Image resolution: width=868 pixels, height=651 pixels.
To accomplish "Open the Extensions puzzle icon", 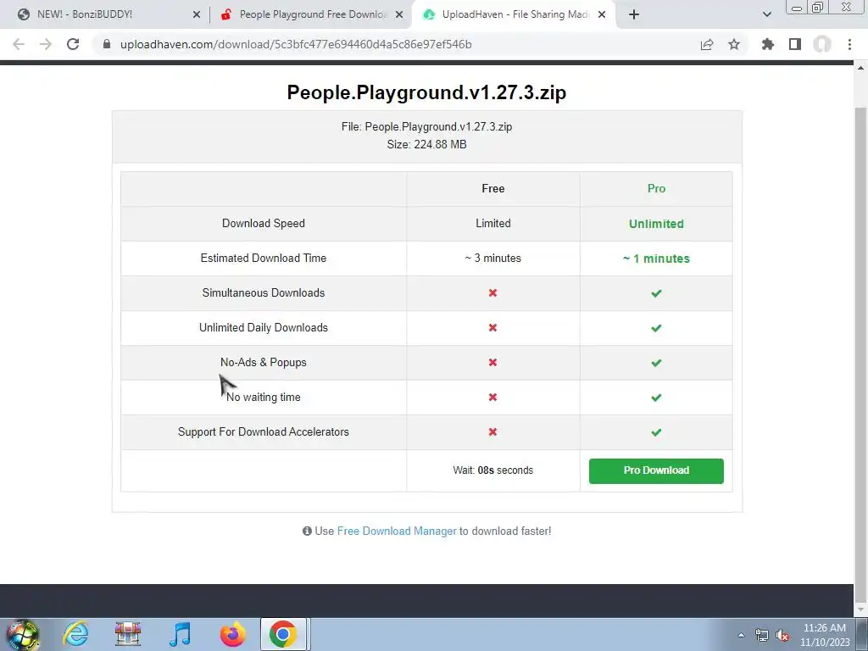I will coord(768,44).
